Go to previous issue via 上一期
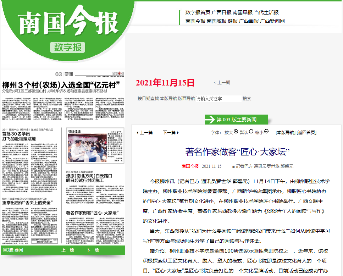The image size is (343, 276). click(222, 83)
